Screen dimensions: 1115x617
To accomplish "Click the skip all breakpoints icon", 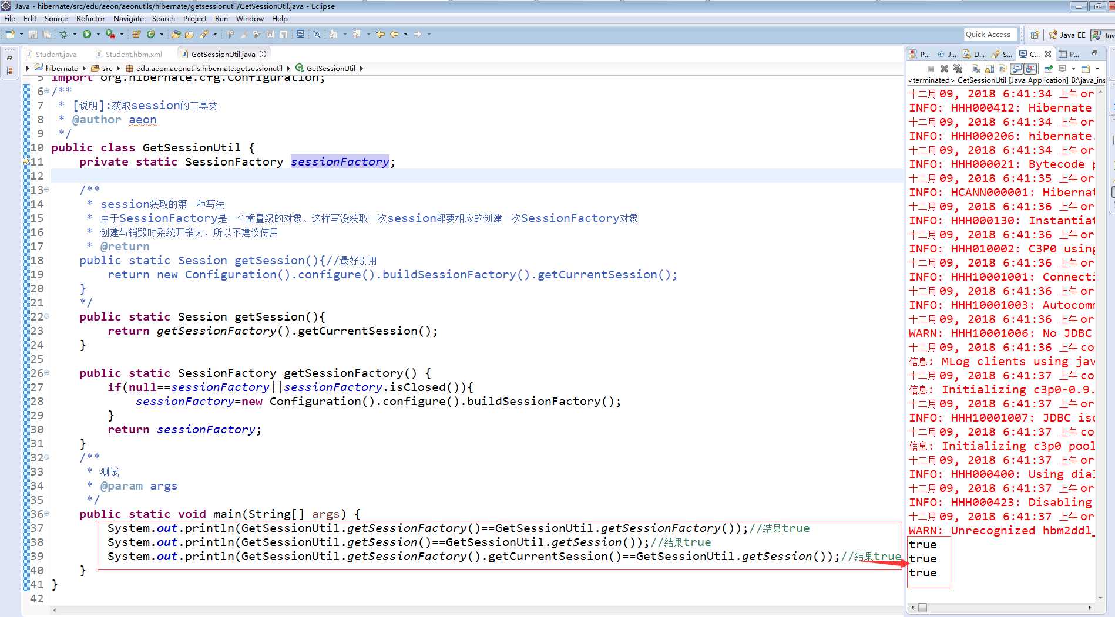I will point(317,34).
